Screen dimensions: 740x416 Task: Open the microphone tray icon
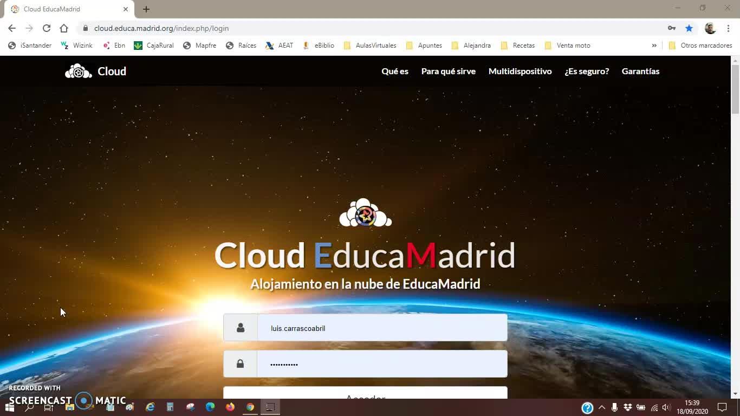click(x=615, y=407)
